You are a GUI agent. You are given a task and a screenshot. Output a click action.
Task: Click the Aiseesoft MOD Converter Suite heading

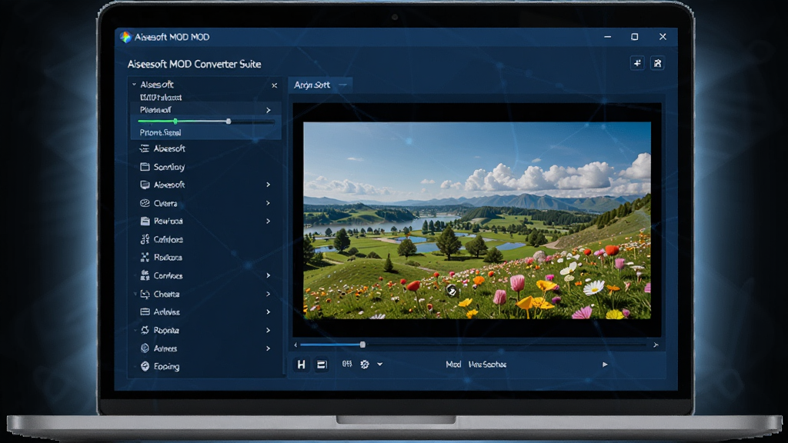pyautogui.click(x=194, y=64)
